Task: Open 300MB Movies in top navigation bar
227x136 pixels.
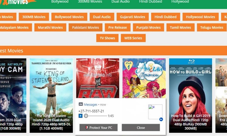Action: (90, 2)
